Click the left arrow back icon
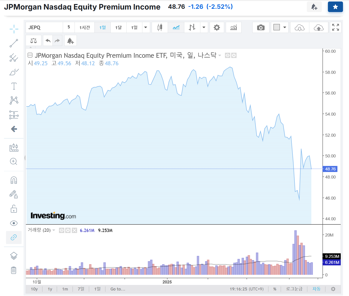Viewport: 349px width, 296px height. click(x=14, y=129)
